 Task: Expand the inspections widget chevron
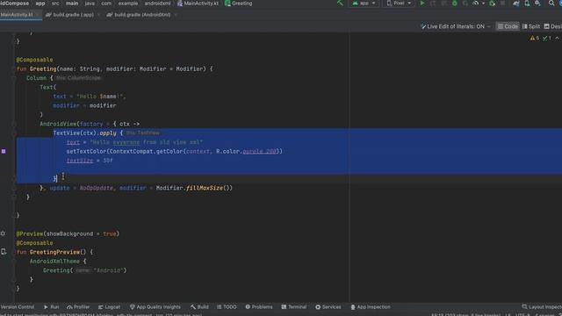point(557,38)
